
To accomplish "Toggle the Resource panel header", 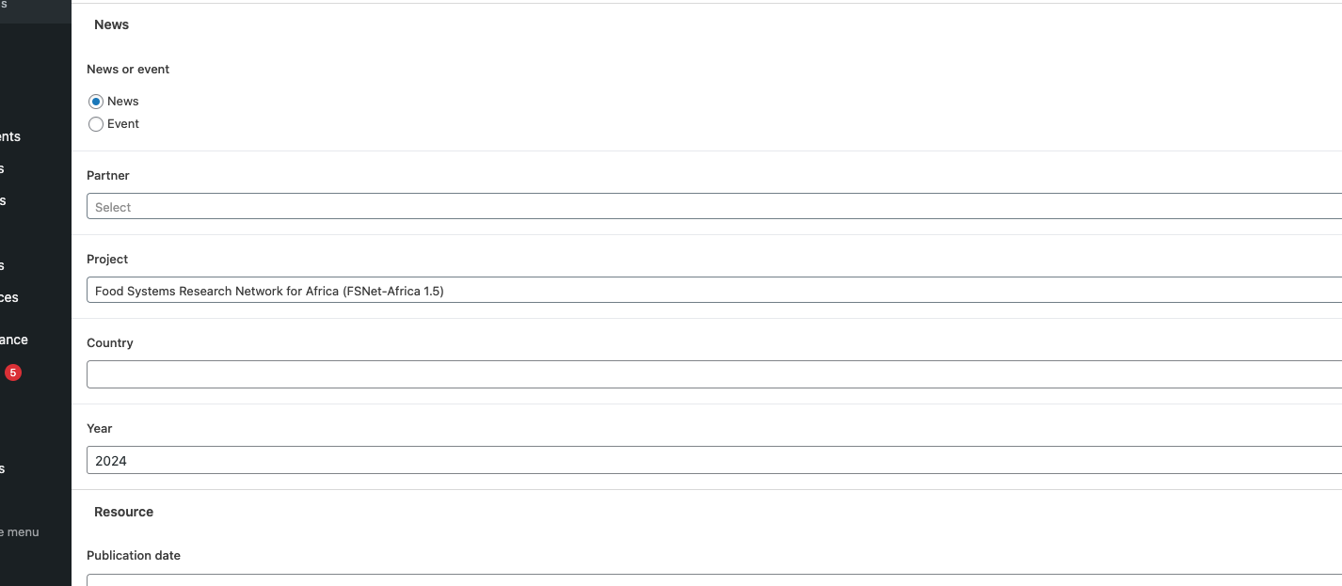I will 123,512.
